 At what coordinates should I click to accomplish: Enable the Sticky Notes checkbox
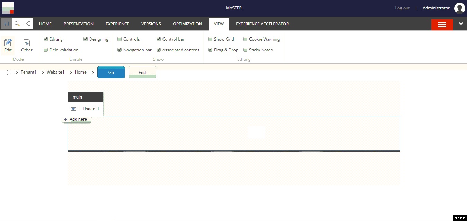(x=245, y=50)
